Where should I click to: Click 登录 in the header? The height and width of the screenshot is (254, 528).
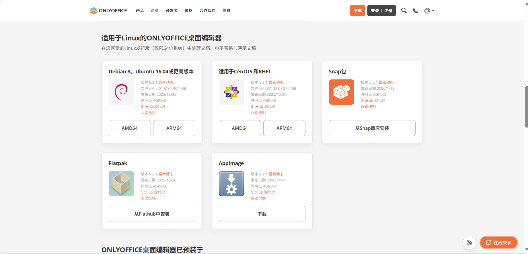tap(375, 11)
